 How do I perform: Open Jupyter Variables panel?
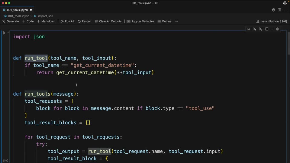tap(140, 21)
